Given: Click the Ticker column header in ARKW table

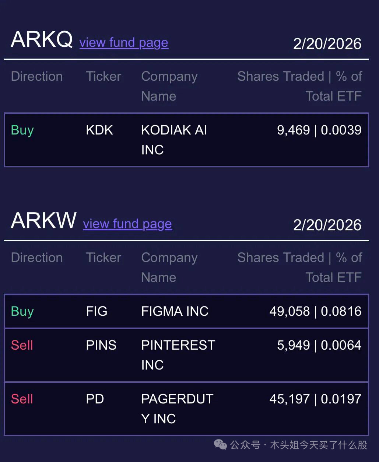Looking at the screenshot, I should tap(103, 258).
